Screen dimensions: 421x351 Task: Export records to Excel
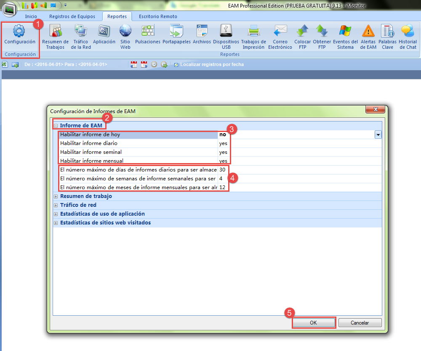(x=5, y=65)
